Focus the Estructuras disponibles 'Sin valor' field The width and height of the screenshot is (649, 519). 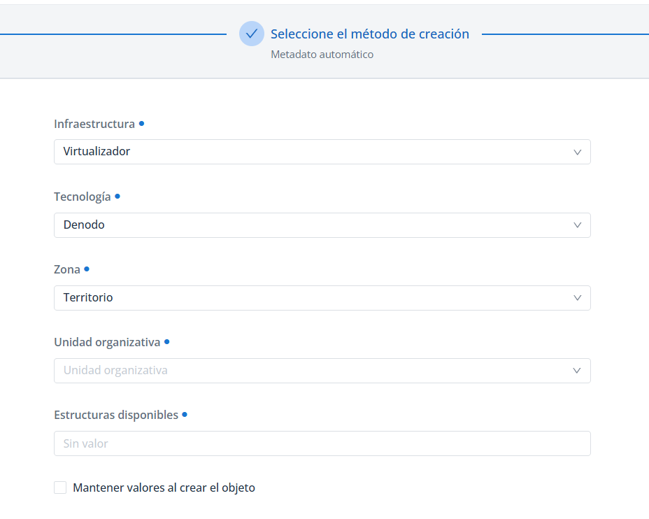pos(322,443)
